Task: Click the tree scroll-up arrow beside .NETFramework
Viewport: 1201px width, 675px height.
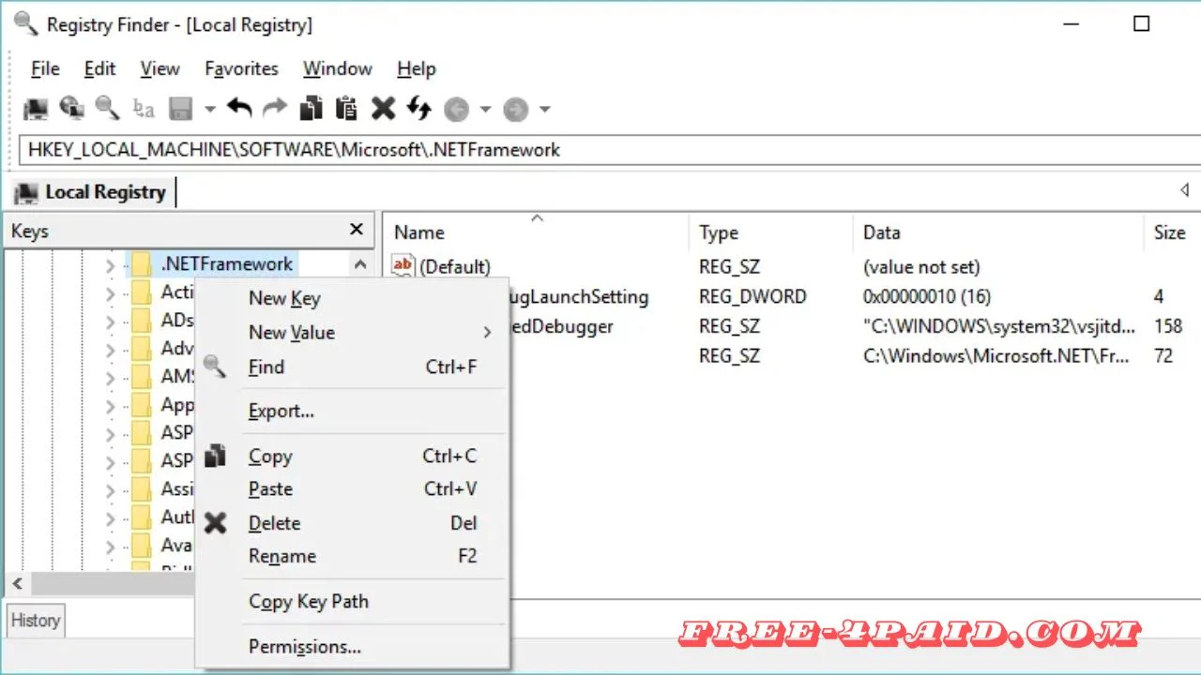Action: tap(360, 265)
